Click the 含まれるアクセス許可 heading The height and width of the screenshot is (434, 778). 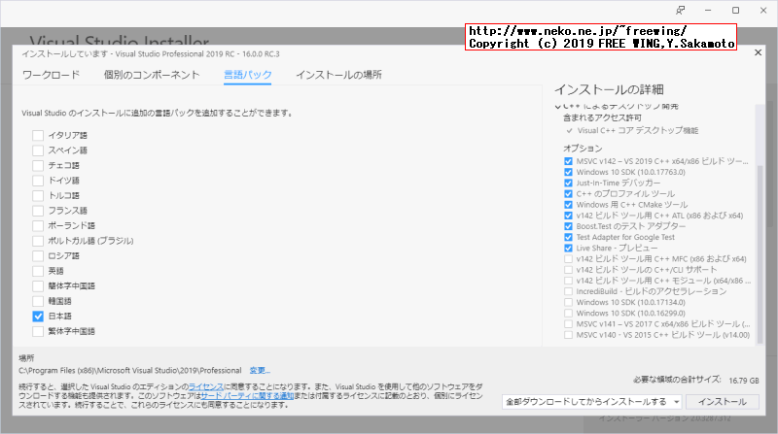coord(602,117)
